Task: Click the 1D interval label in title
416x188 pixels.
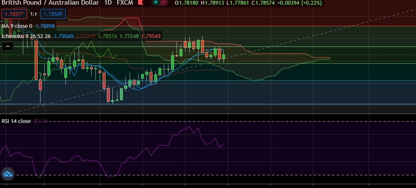Action: point(108,3)
